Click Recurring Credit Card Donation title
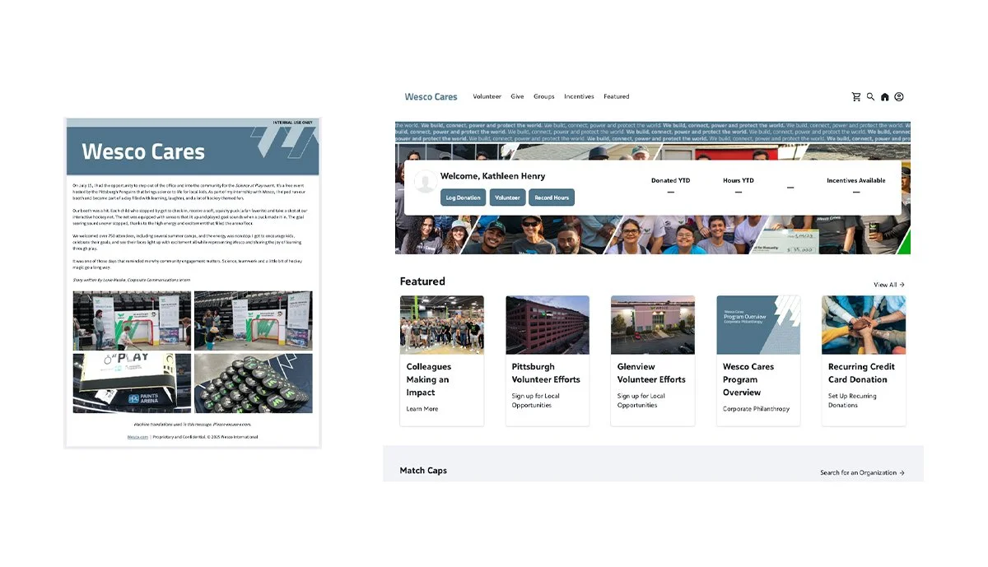988x567 pixels. (x=861, y=374)
